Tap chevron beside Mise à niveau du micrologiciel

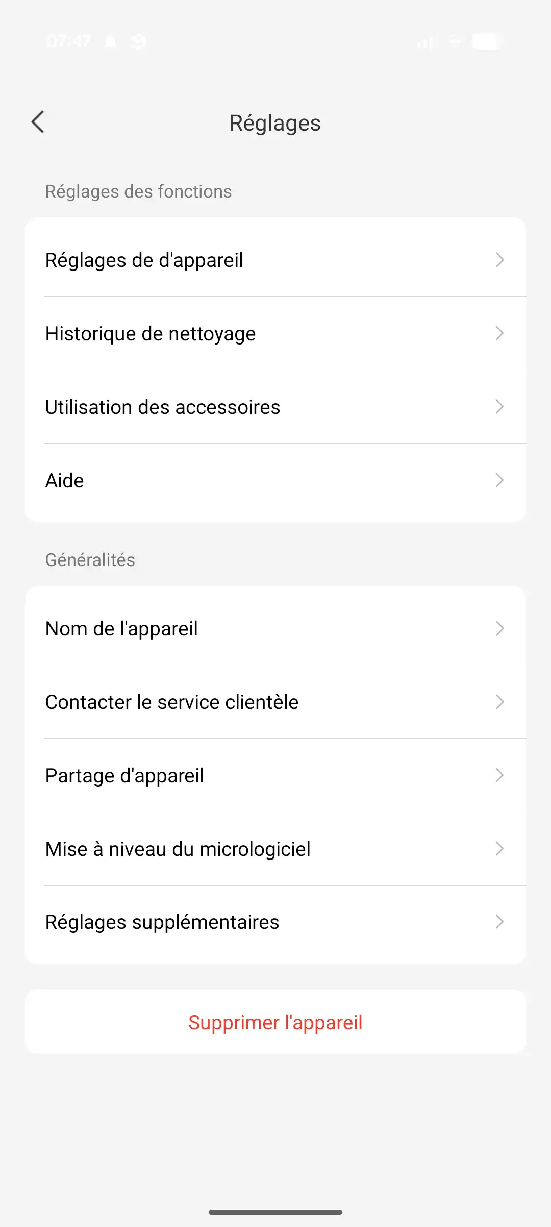click(x=499, y=849)
